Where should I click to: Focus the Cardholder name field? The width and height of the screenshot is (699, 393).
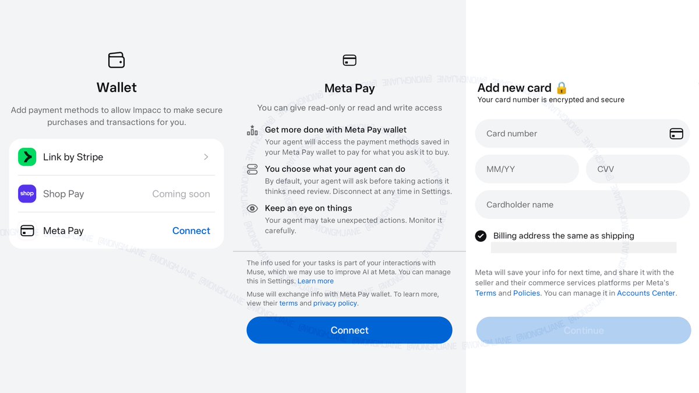pyautogui.click(x=582, y=205)
